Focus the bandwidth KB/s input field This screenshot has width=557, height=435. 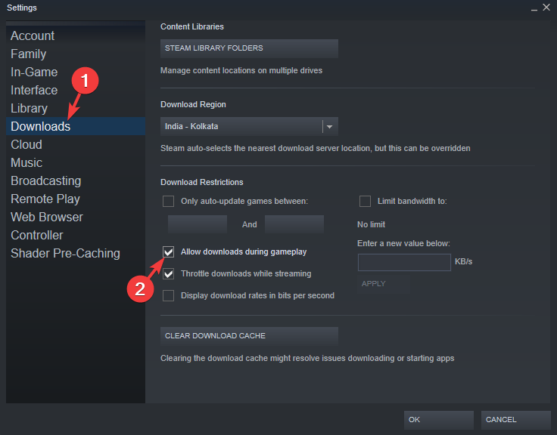(x=404, y=262)
